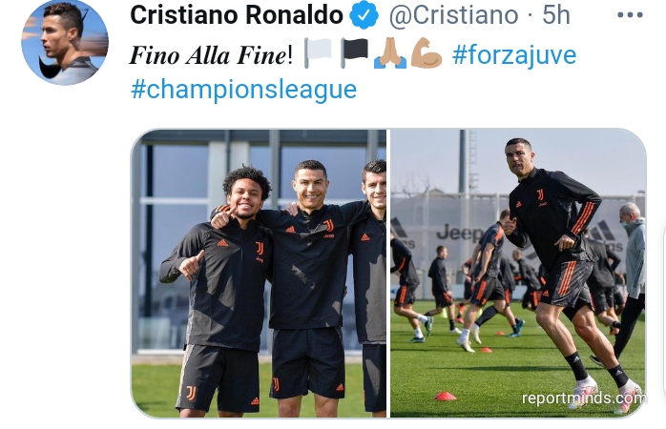Click the red cone on the training pitch
The image size is (666, 429).
click(446, 397)
